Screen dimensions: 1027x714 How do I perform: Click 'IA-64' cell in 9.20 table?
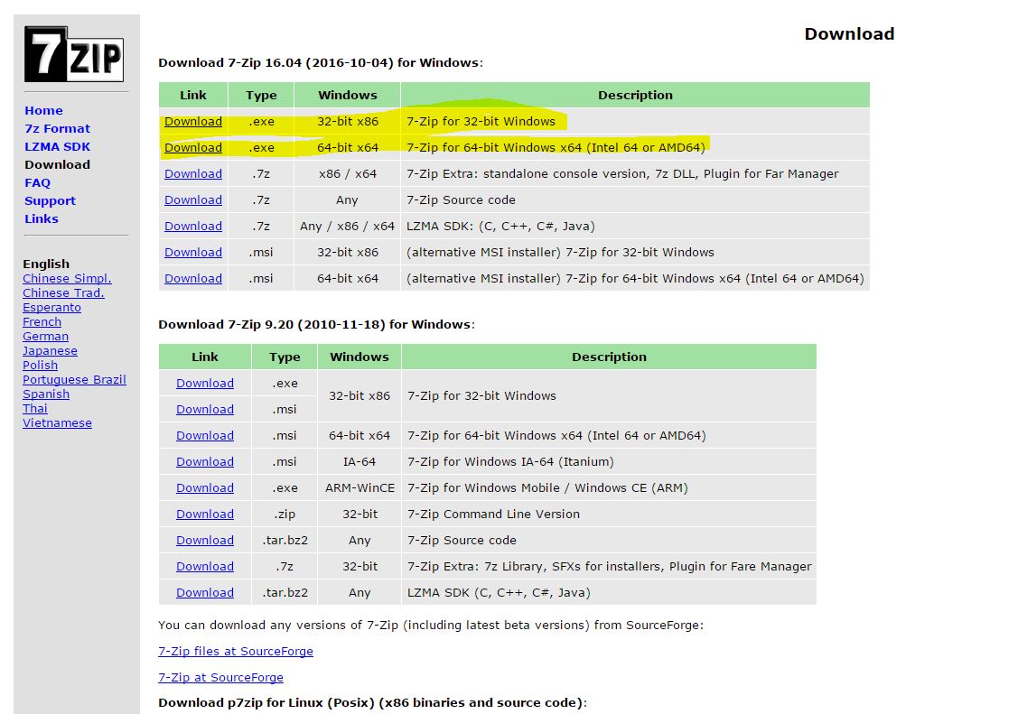359,462
